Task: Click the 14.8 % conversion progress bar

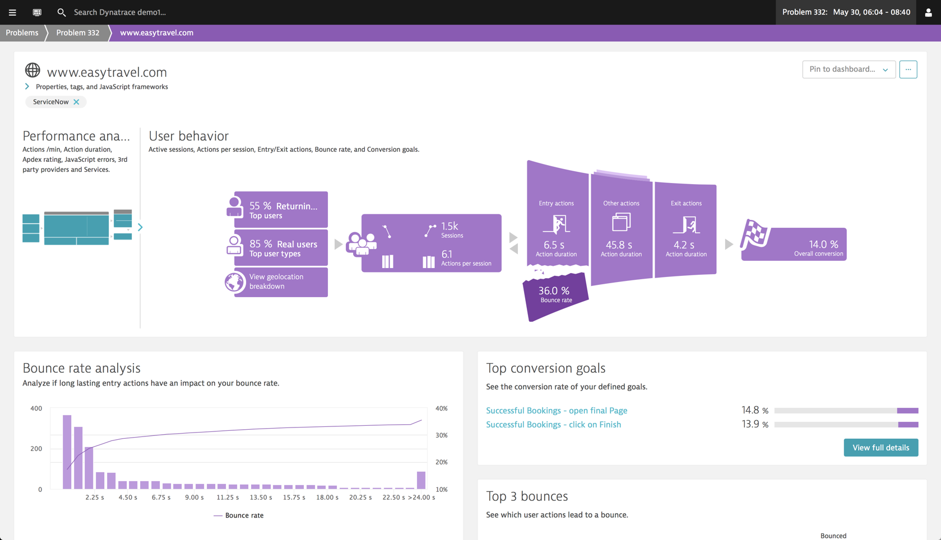Action: pos(846,411)
